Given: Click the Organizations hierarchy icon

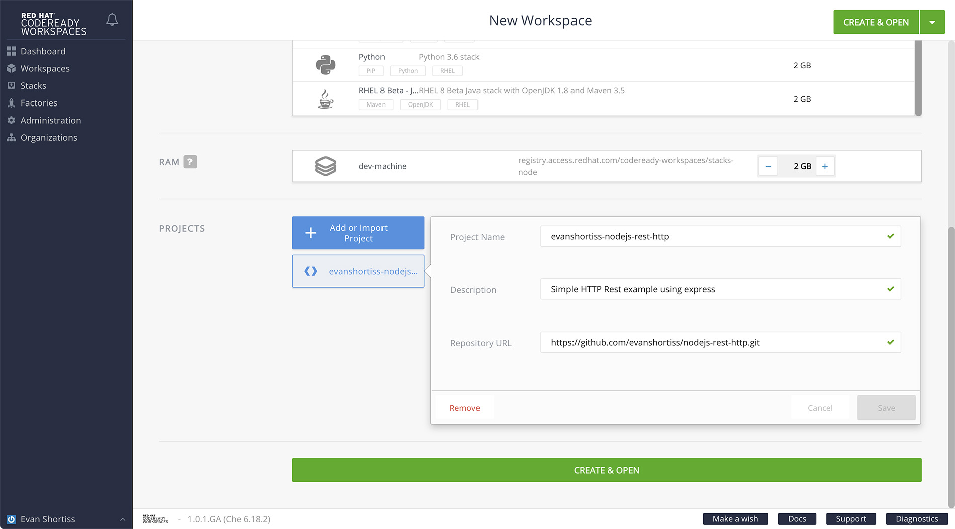Looking at the screenshot, I should click(x=11, y=137).
